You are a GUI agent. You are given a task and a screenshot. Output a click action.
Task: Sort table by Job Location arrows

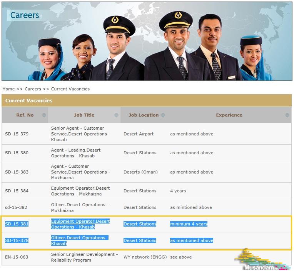[x=163, y=115]
